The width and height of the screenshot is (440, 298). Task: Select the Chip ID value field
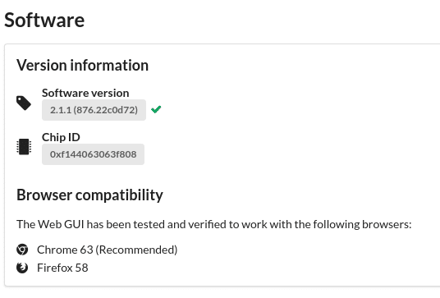pos(93,154)
